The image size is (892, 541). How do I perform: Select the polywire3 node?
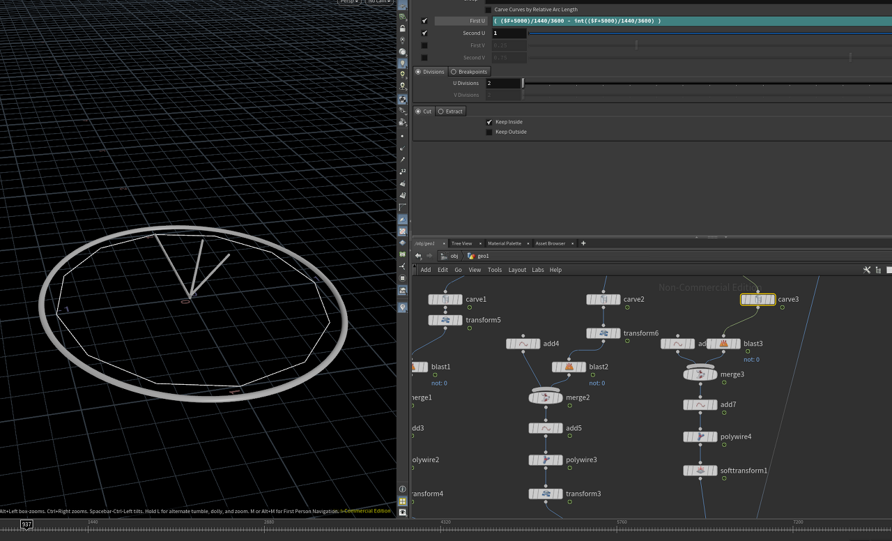(546, 460)
